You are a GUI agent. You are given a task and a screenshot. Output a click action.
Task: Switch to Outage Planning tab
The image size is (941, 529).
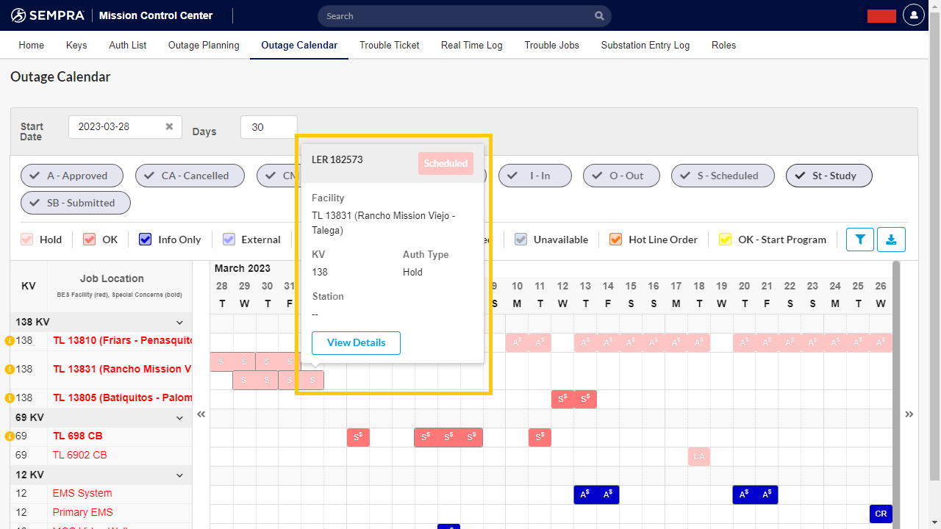click(x=204, y=45)
